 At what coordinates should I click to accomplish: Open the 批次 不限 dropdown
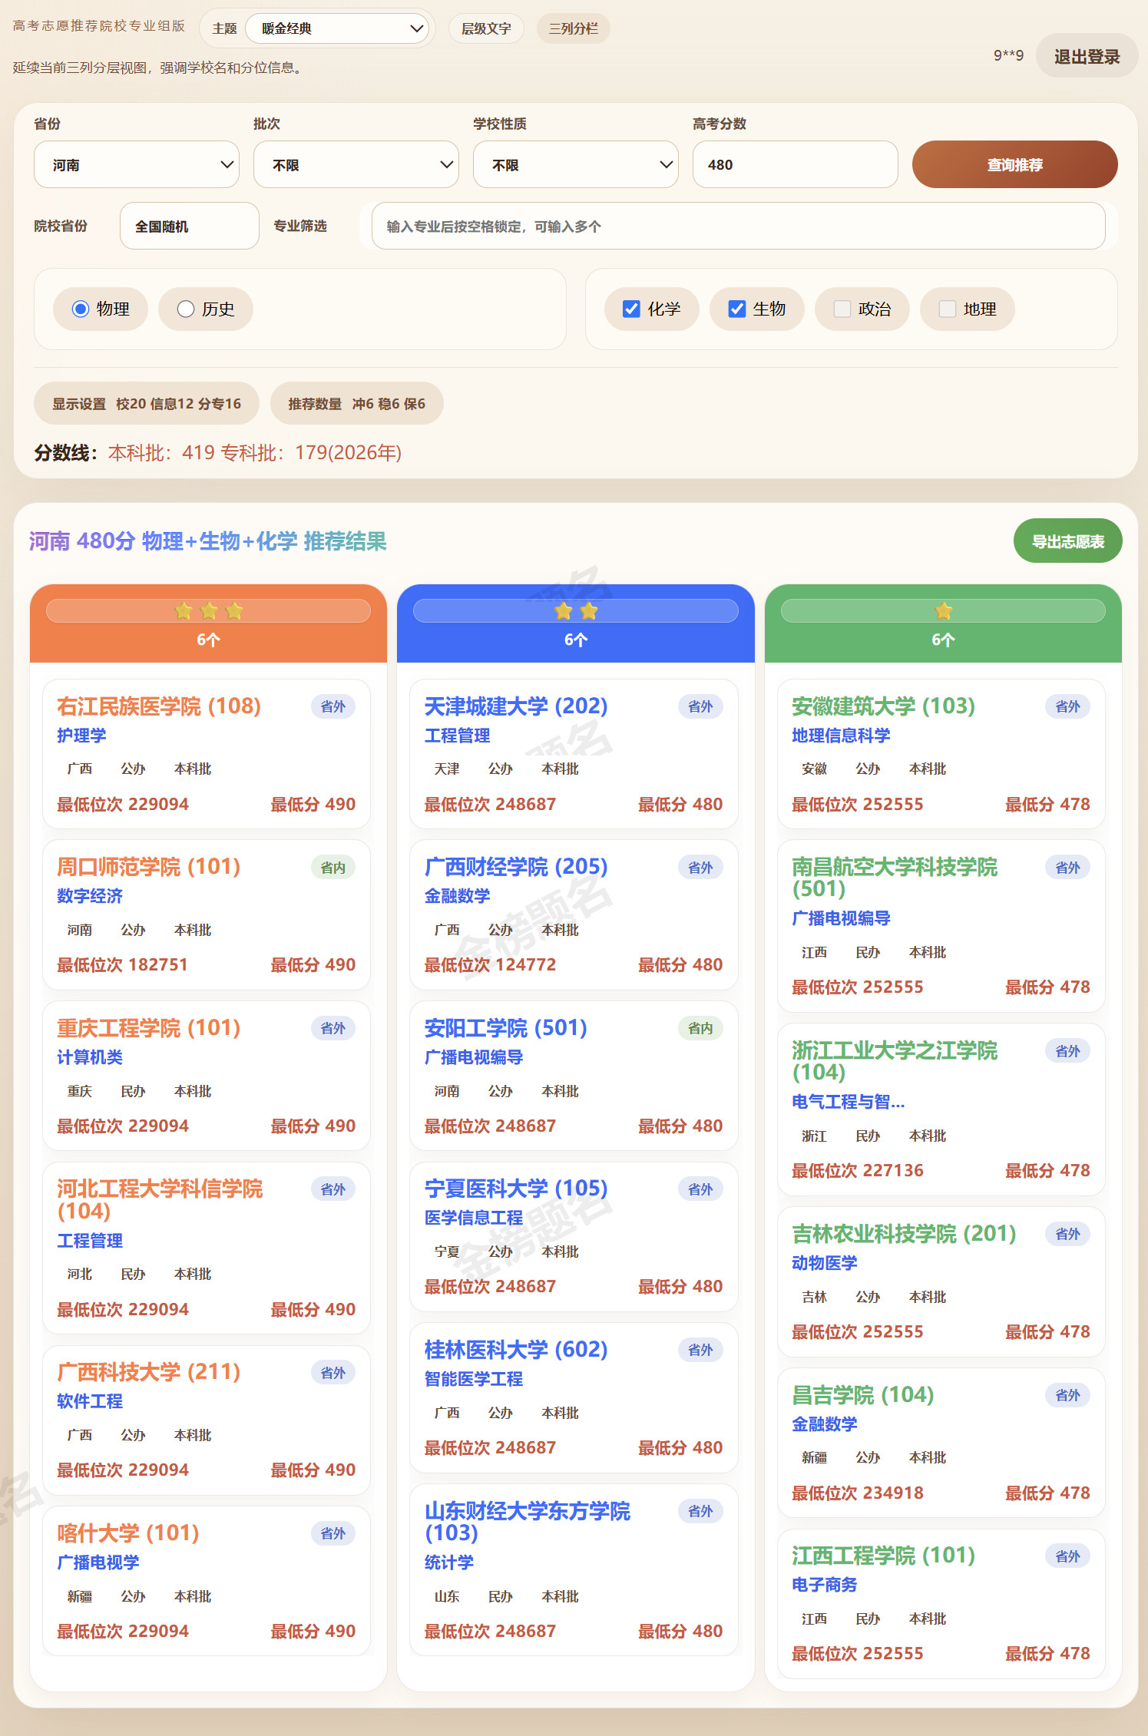coord(356,164)
